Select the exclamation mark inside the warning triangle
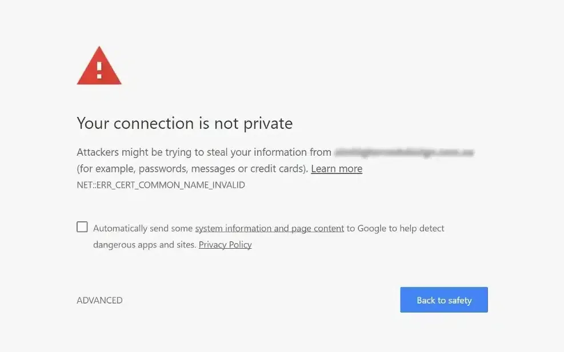The width and height of the screenshot is (564, 352). pos(98,68)
